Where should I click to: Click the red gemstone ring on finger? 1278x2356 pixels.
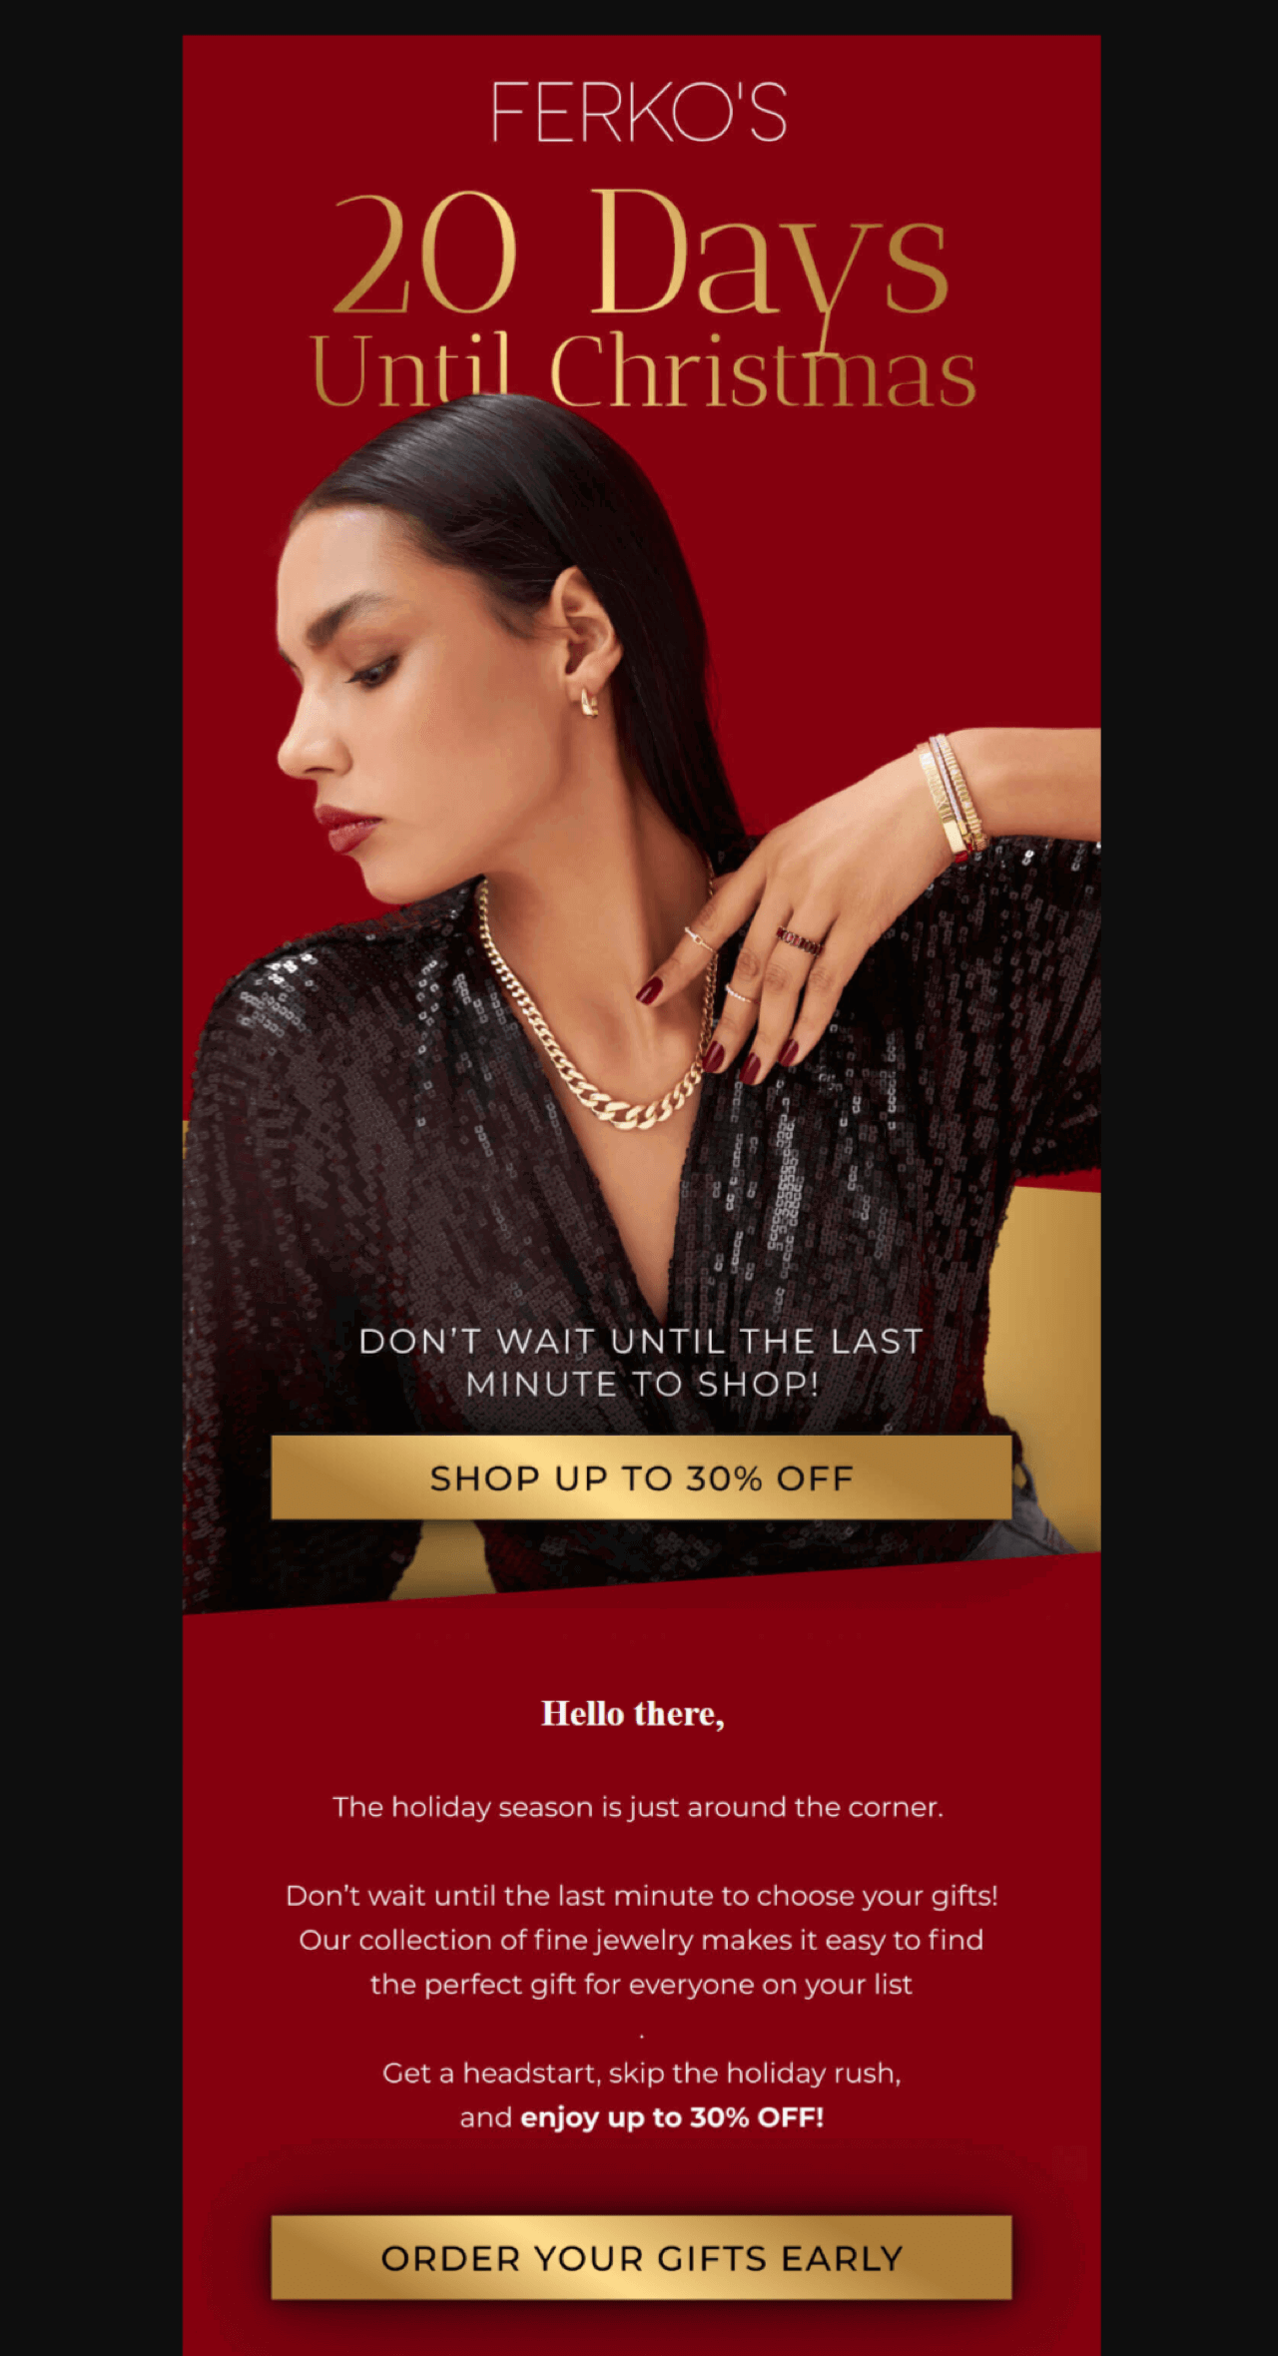click(x=799, y=940)
